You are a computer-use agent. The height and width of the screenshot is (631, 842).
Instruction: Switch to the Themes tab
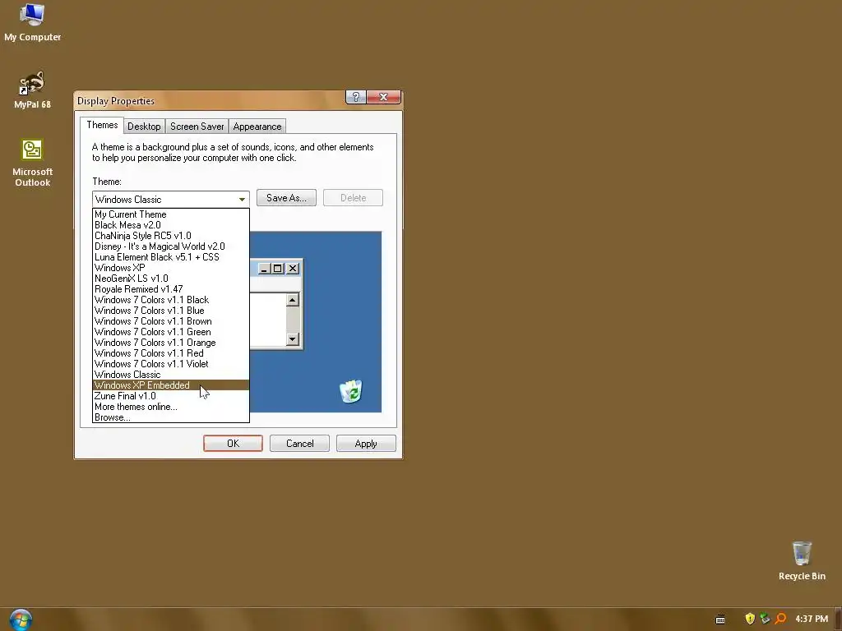pyautogui.click(x=102, y=125)
